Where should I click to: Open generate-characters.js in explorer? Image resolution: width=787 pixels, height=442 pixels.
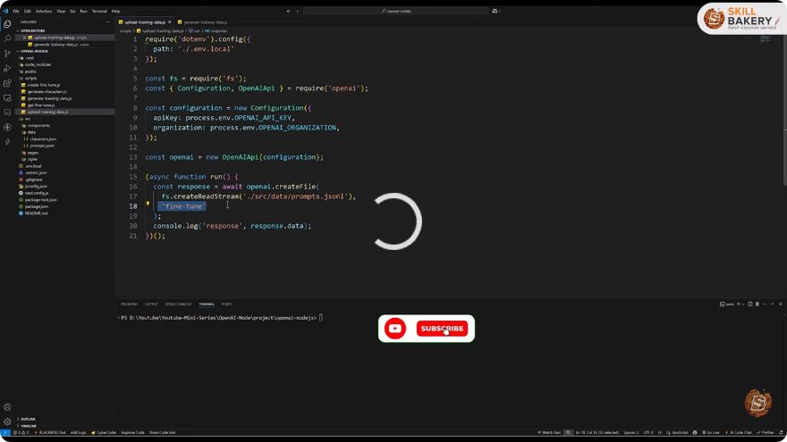tap(47, 92)
